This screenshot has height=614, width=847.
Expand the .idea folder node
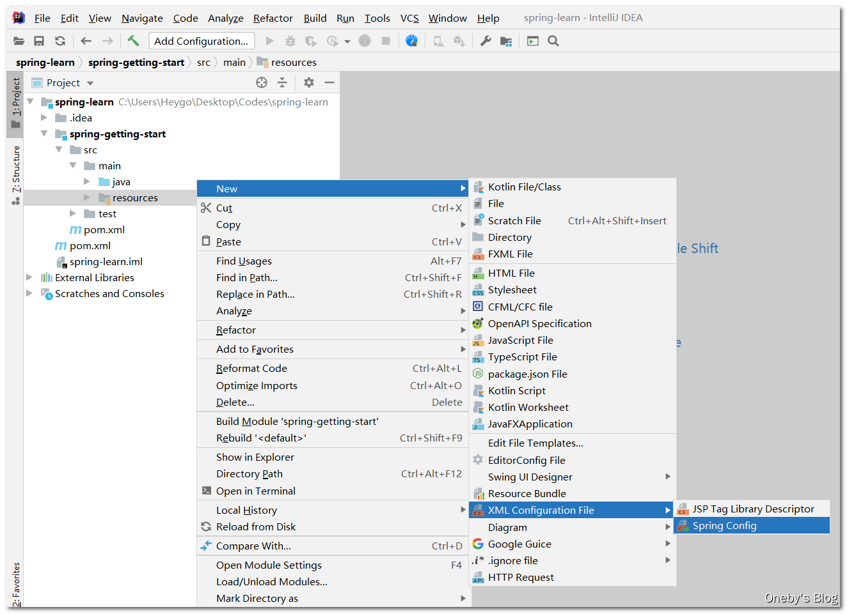(x=44, y=118)
